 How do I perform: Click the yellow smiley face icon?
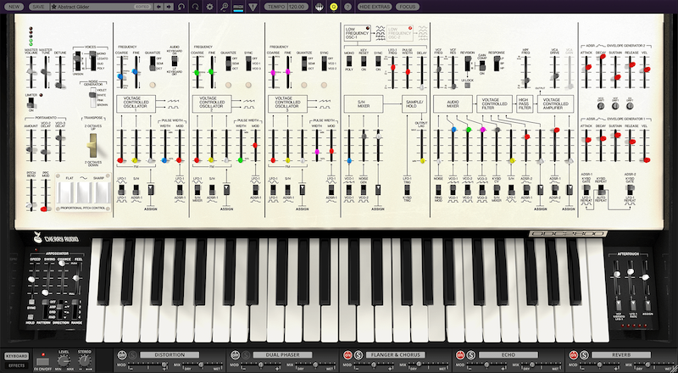(x=334, y=6)
